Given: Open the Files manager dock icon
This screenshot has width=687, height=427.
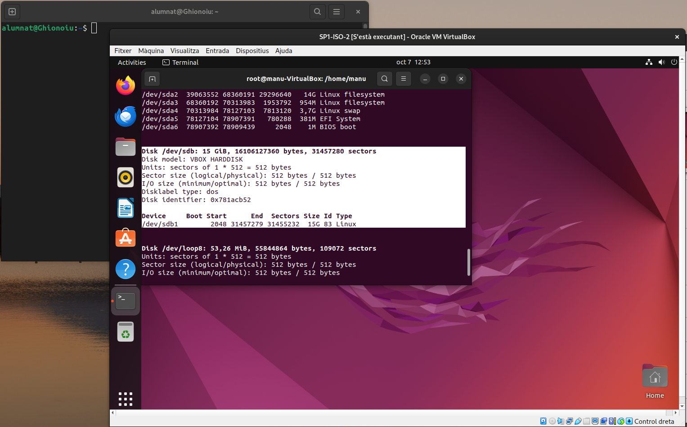Looking at the screenshot, I should 126,147.
